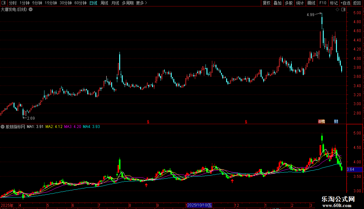
Task: Click the 叠加 overlay button
Action: [278, 3]
